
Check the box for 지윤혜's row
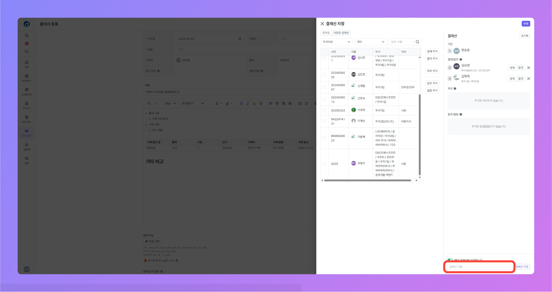325,138
